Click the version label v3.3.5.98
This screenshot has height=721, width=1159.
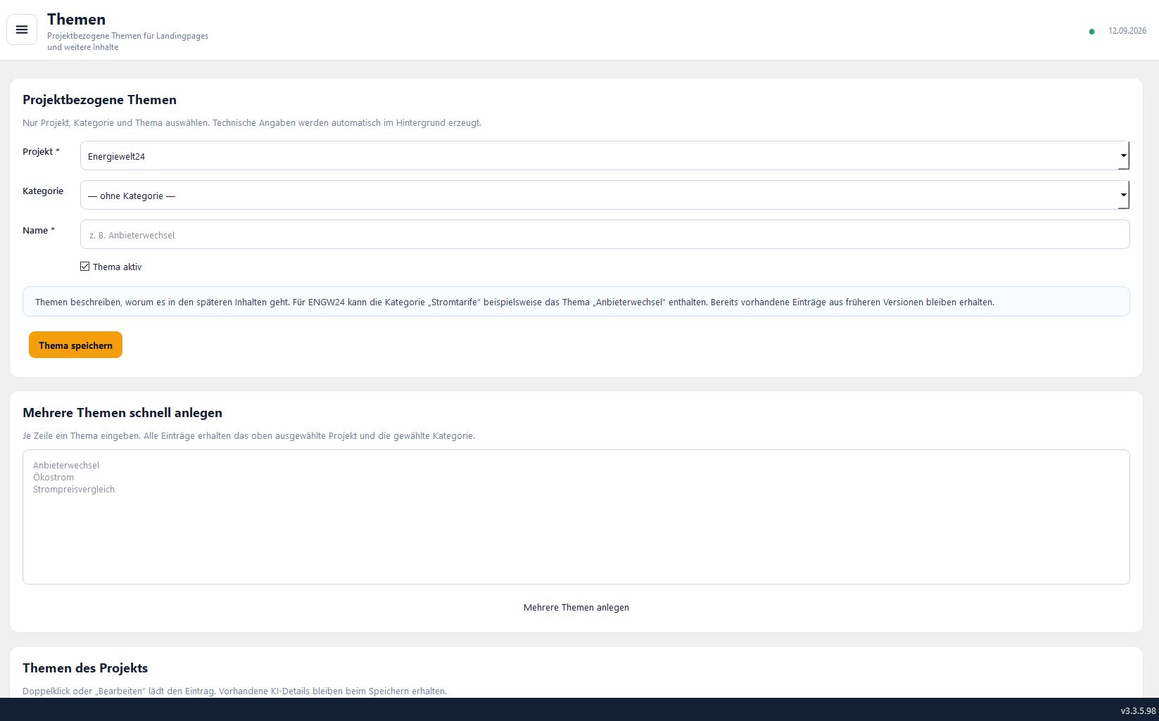[x=1138, y=711]
